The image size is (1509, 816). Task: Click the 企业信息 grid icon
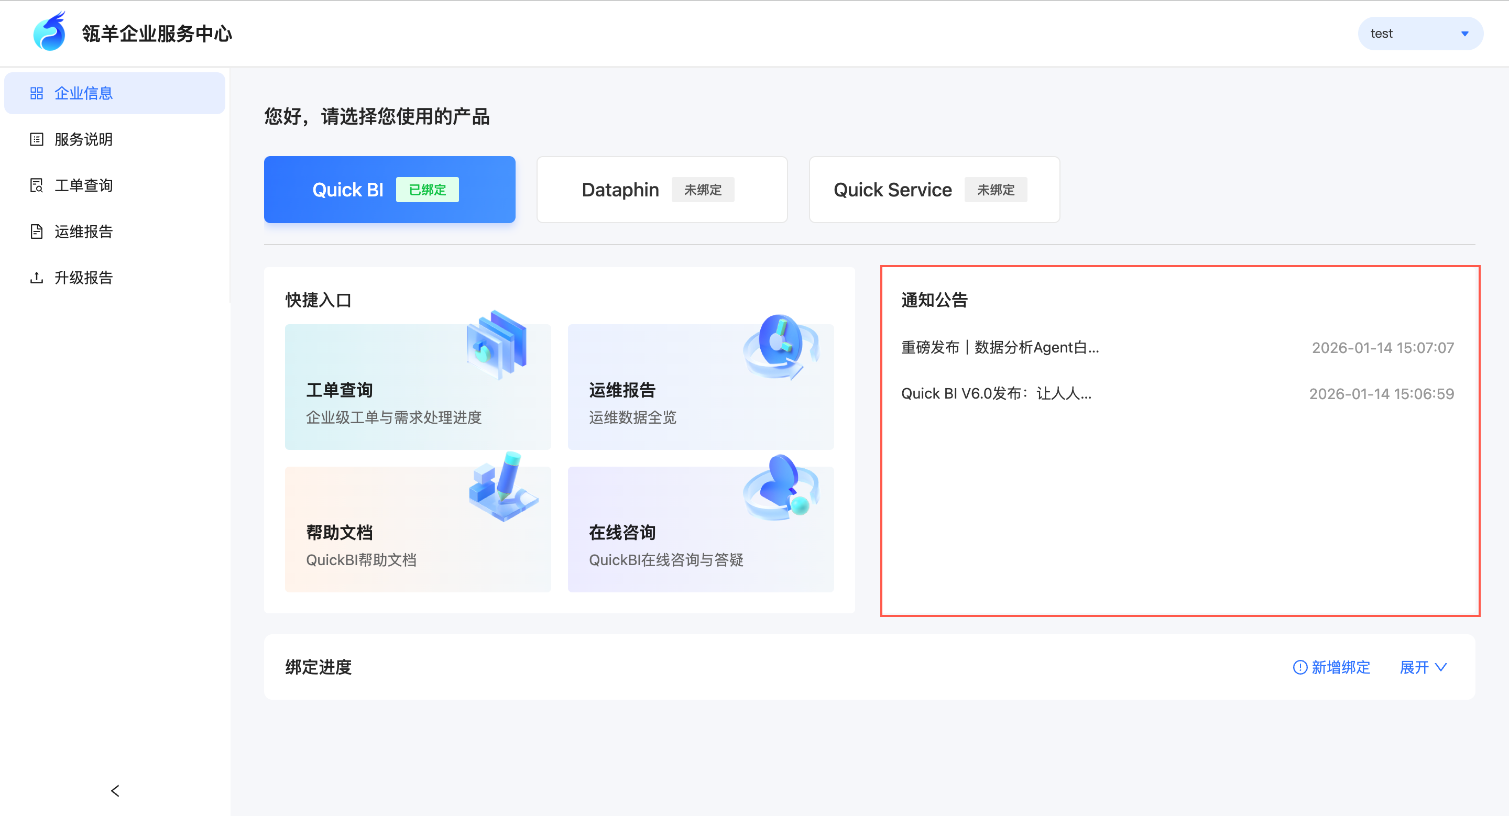tap(36, 93)
